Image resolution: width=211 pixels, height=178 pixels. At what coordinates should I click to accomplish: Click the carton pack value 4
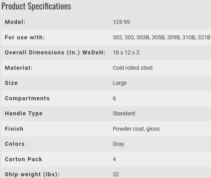[114, 159]
